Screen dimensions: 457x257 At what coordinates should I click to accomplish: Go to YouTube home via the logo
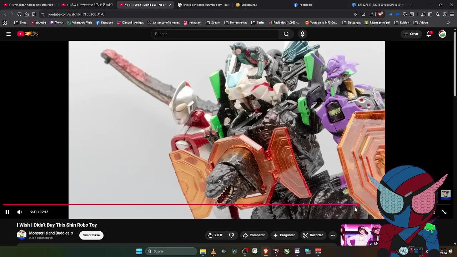click(x=27, y=34)
